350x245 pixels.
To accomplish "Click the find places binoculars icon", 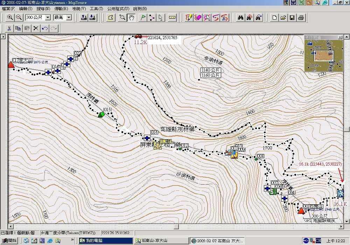I will pyautogui.click(x=240, y=17).
